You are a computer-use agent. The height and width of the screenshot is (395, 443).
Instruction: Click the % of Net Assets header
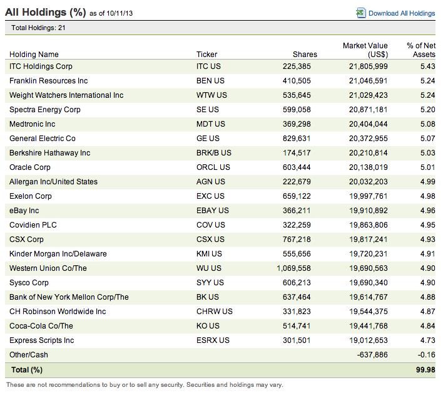click(x=421, y=50)
